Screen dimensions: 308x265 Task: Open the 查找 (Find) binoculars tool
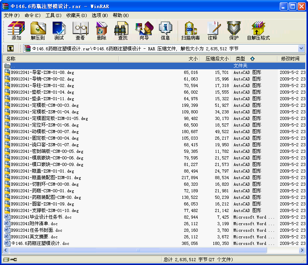pyautogui.click(x=123, y=31)
